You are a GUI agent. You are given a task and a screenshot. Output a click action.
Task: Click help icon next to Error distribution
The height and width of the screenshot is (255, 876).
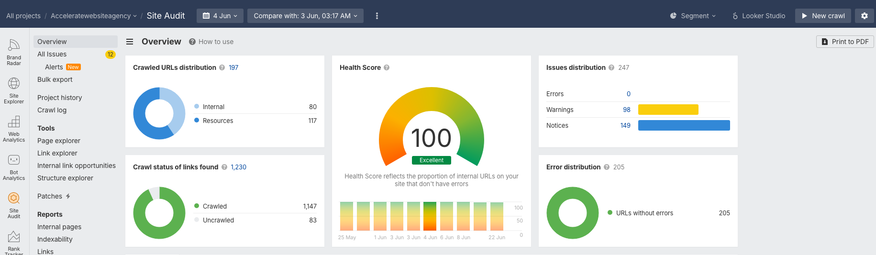pyautogui.click(x=607, y=167)
